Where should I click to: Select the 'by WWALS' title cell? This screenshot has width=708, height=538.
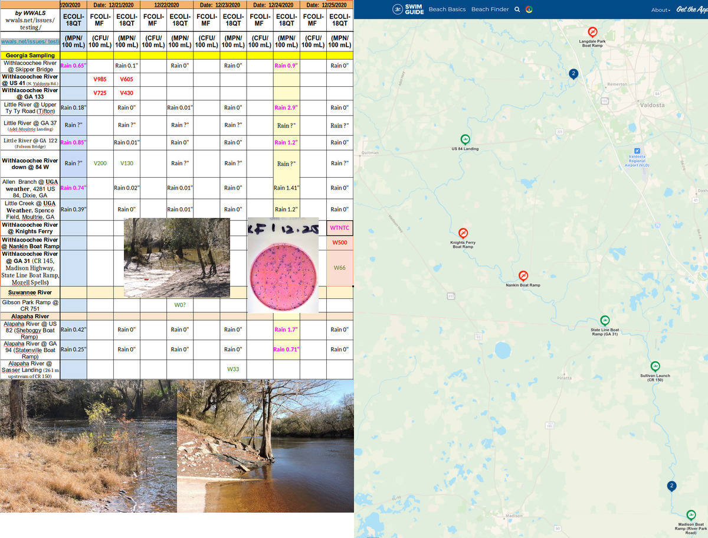[30, 20]
